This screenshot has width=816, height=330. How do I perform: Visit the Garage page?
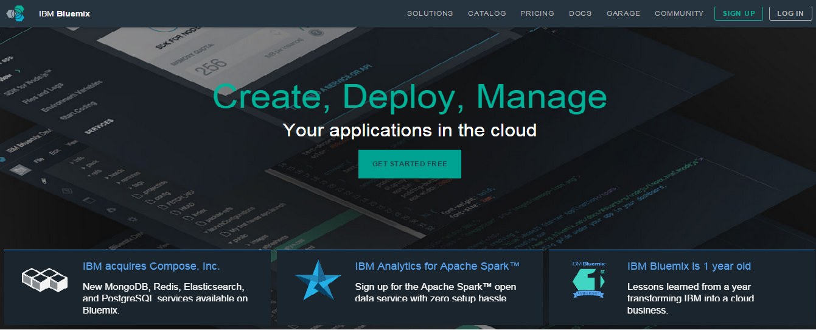point(624,13)
